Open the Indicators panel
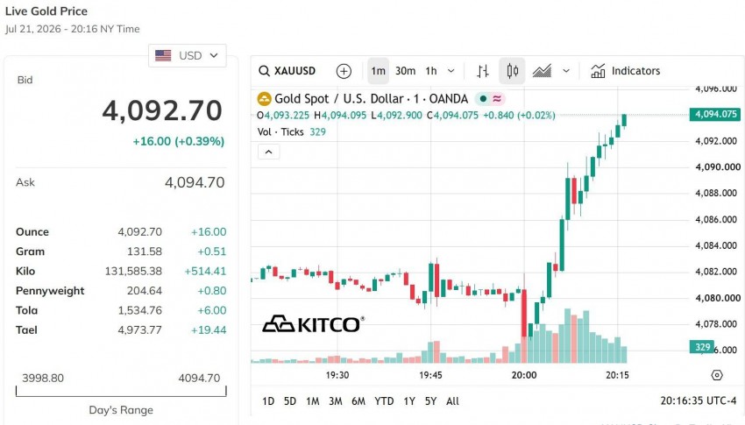The image size is (745, 425). pos(625,71)
